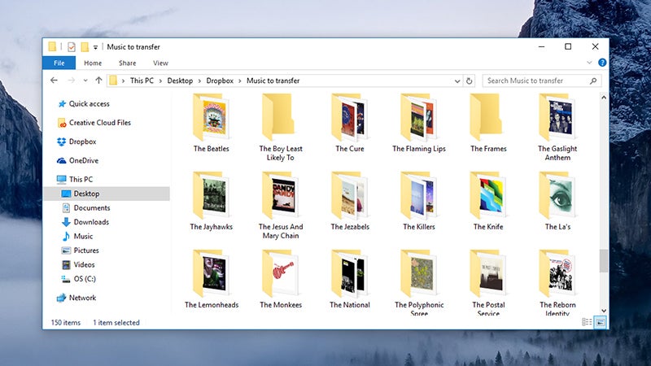The width and height of the screenshot is (651, 366).
Task: Click the vertical scrollbar thumb
Action: (x=604, y=260)
